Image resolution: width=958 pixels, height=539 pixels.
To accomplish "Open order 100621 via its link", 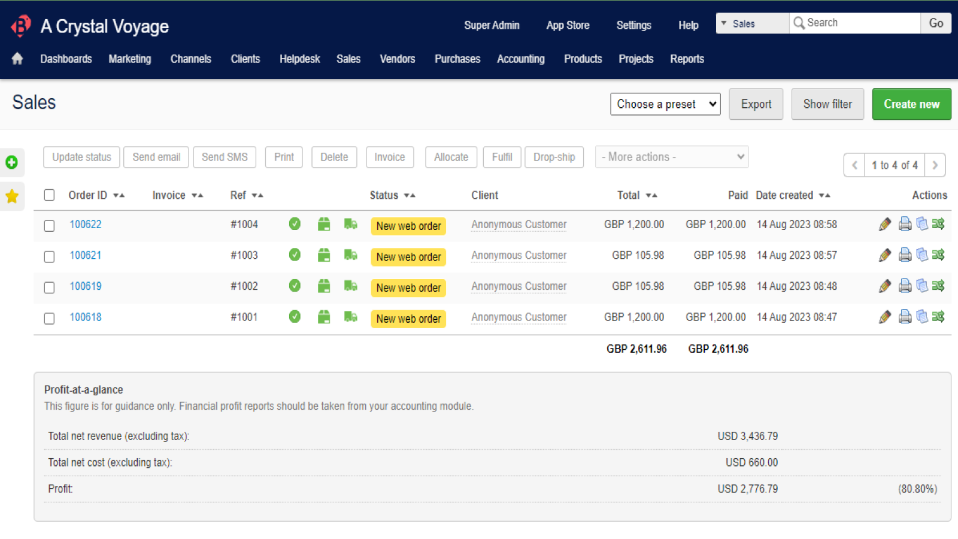I will [x=86, y=255].
